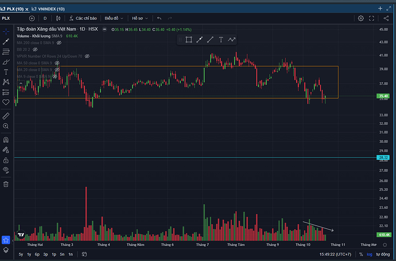
Task: Click the trash icon to remove drawings
Action: coord(6,184)
